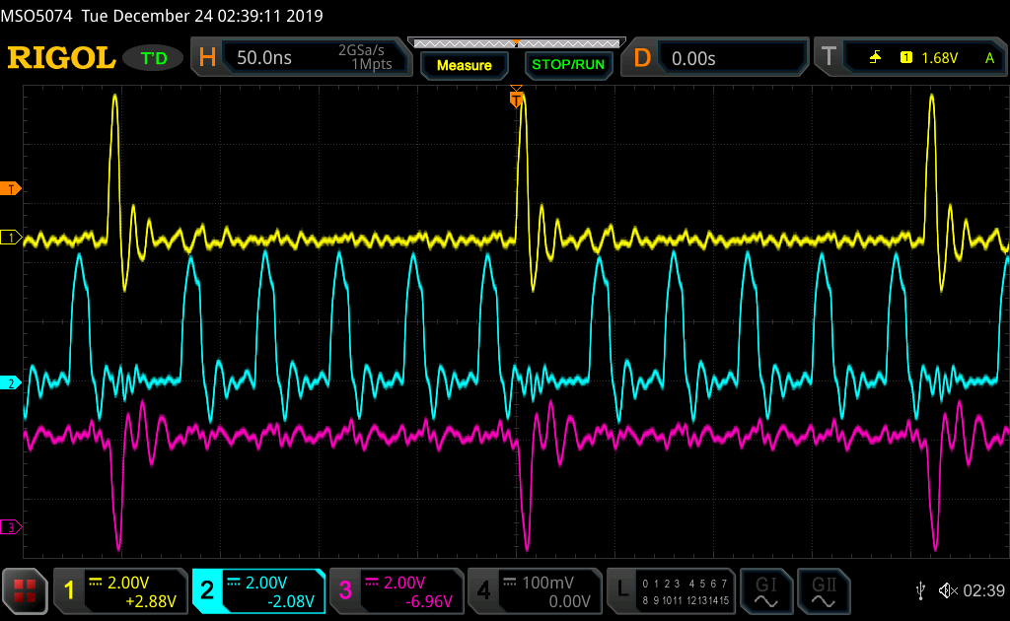
Task: Click trigger source channel 1 badge
Action: (x=906, y=58)
